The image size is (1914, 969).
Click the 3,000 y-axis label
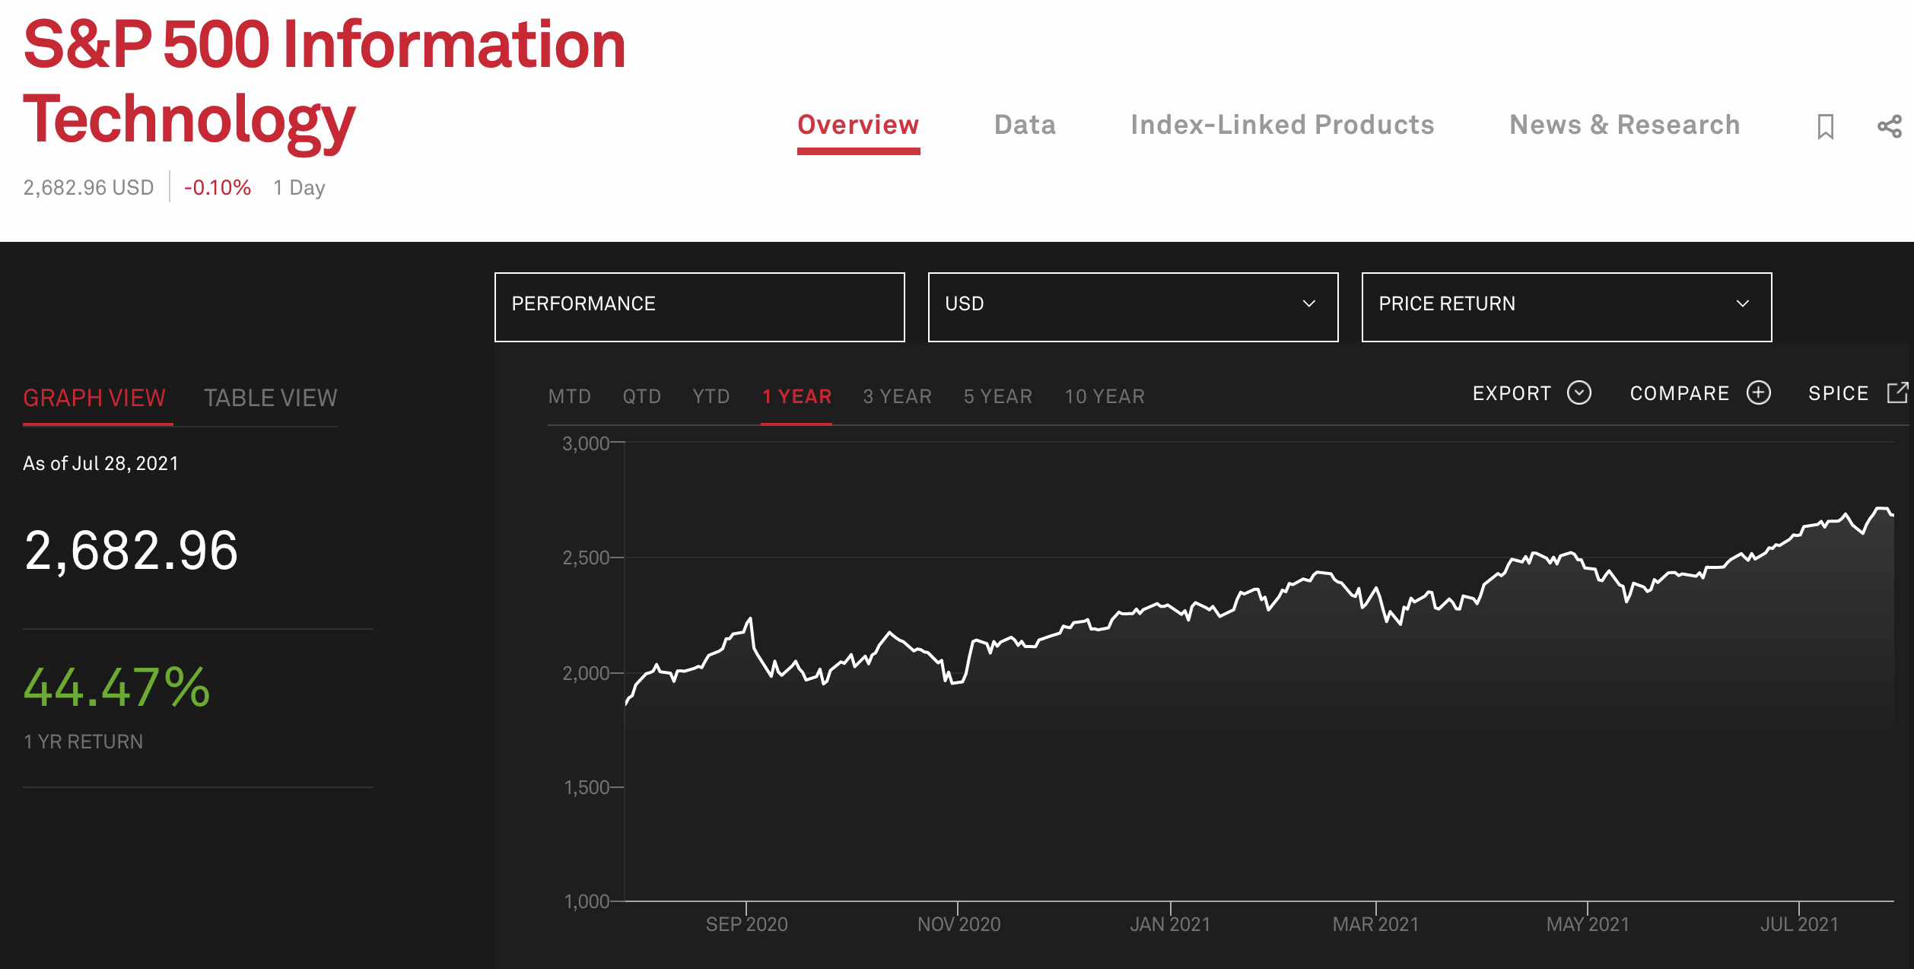pos(586,443)
